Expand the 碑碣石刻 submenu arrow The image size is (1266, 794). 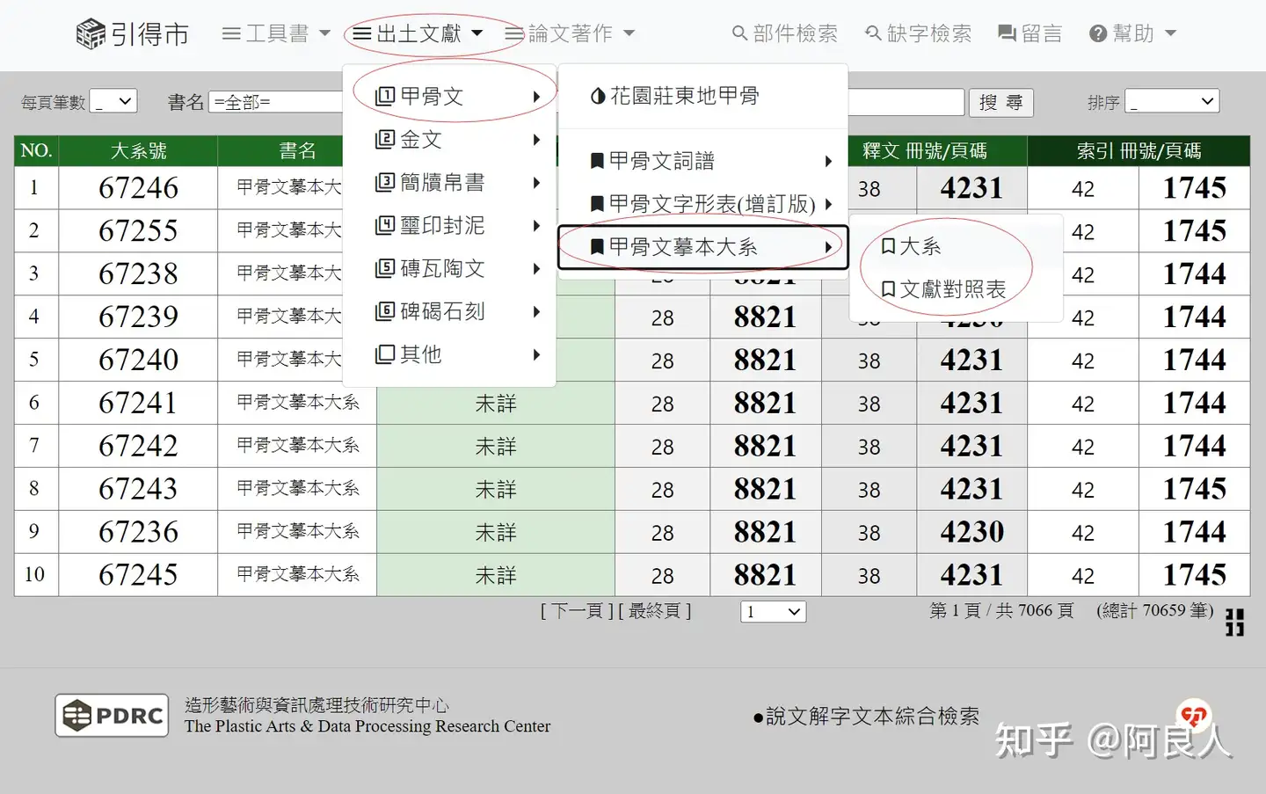coord(536,312)
